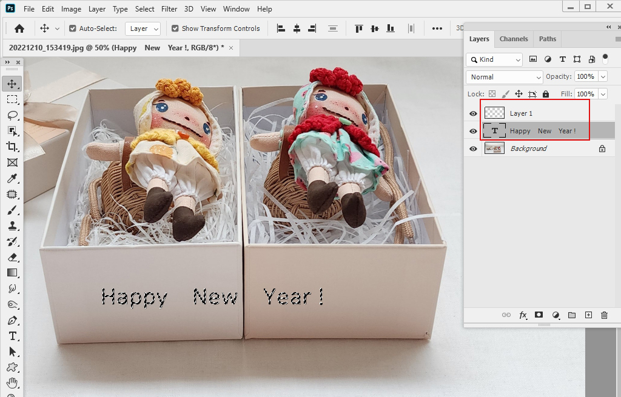Select the Eyedropper tool

click(x=12, y=179)
